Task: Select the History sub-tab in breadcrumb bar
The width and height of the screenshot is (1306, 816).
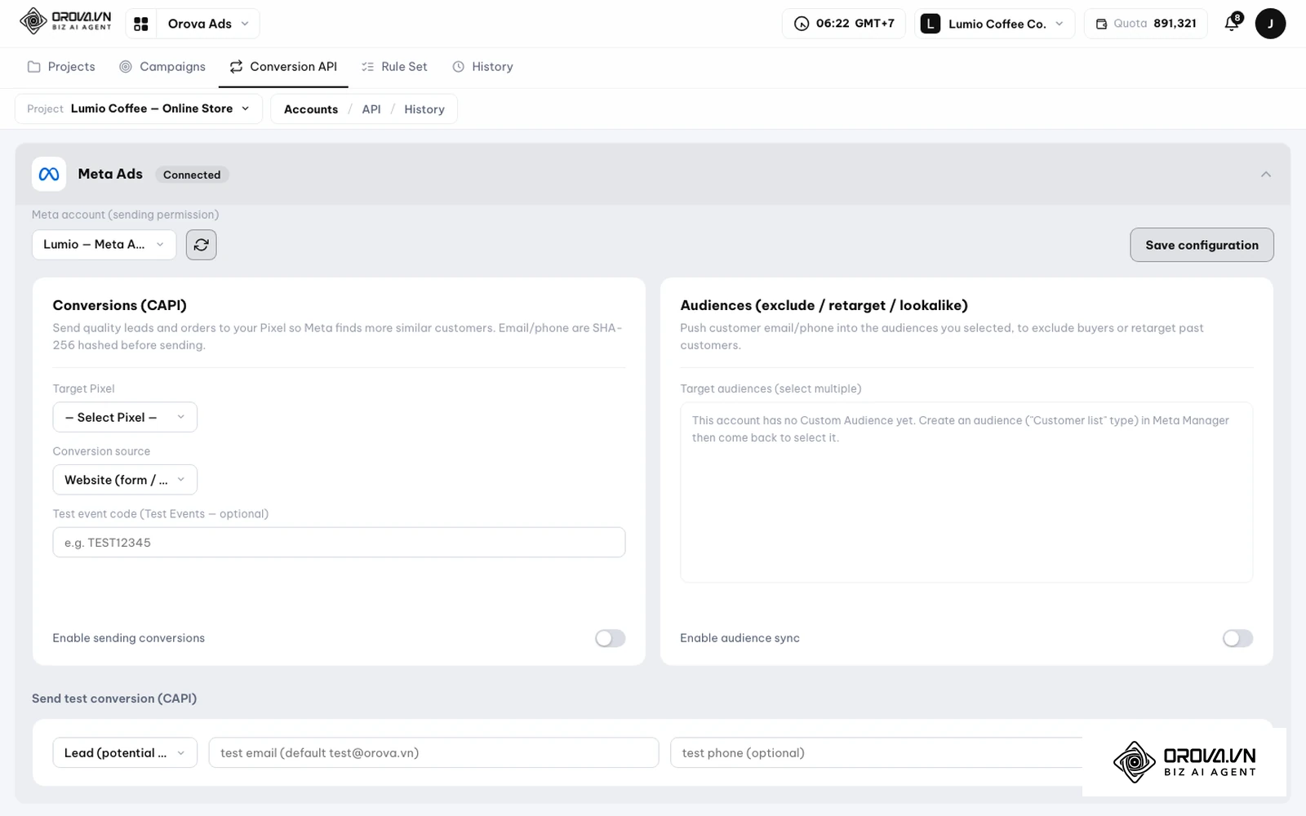Action: pos(424,109)
